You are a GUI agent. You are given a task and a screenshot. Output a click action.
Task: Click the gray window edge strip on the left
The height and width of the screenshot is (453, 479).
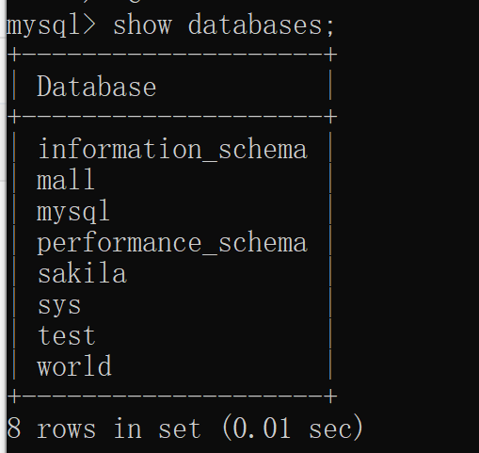coord(3,226)
